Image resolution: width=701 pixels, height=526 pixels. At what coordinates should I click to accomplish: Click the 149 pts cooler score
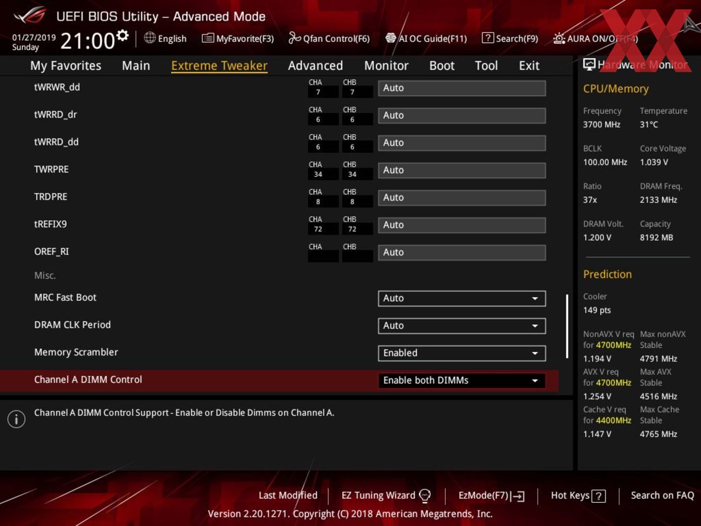tap(597, 310)
